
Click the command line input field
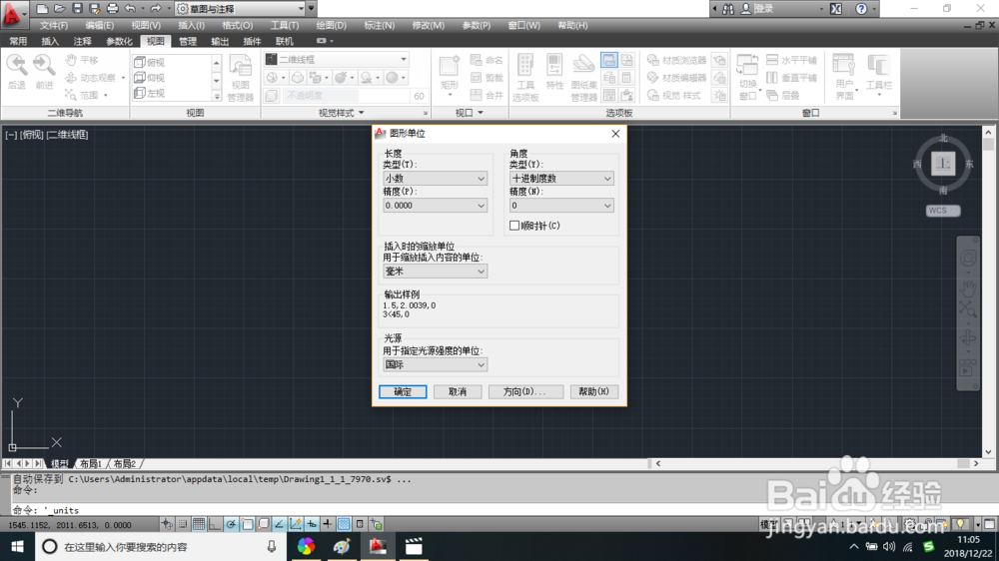click(x=497, y=510)
